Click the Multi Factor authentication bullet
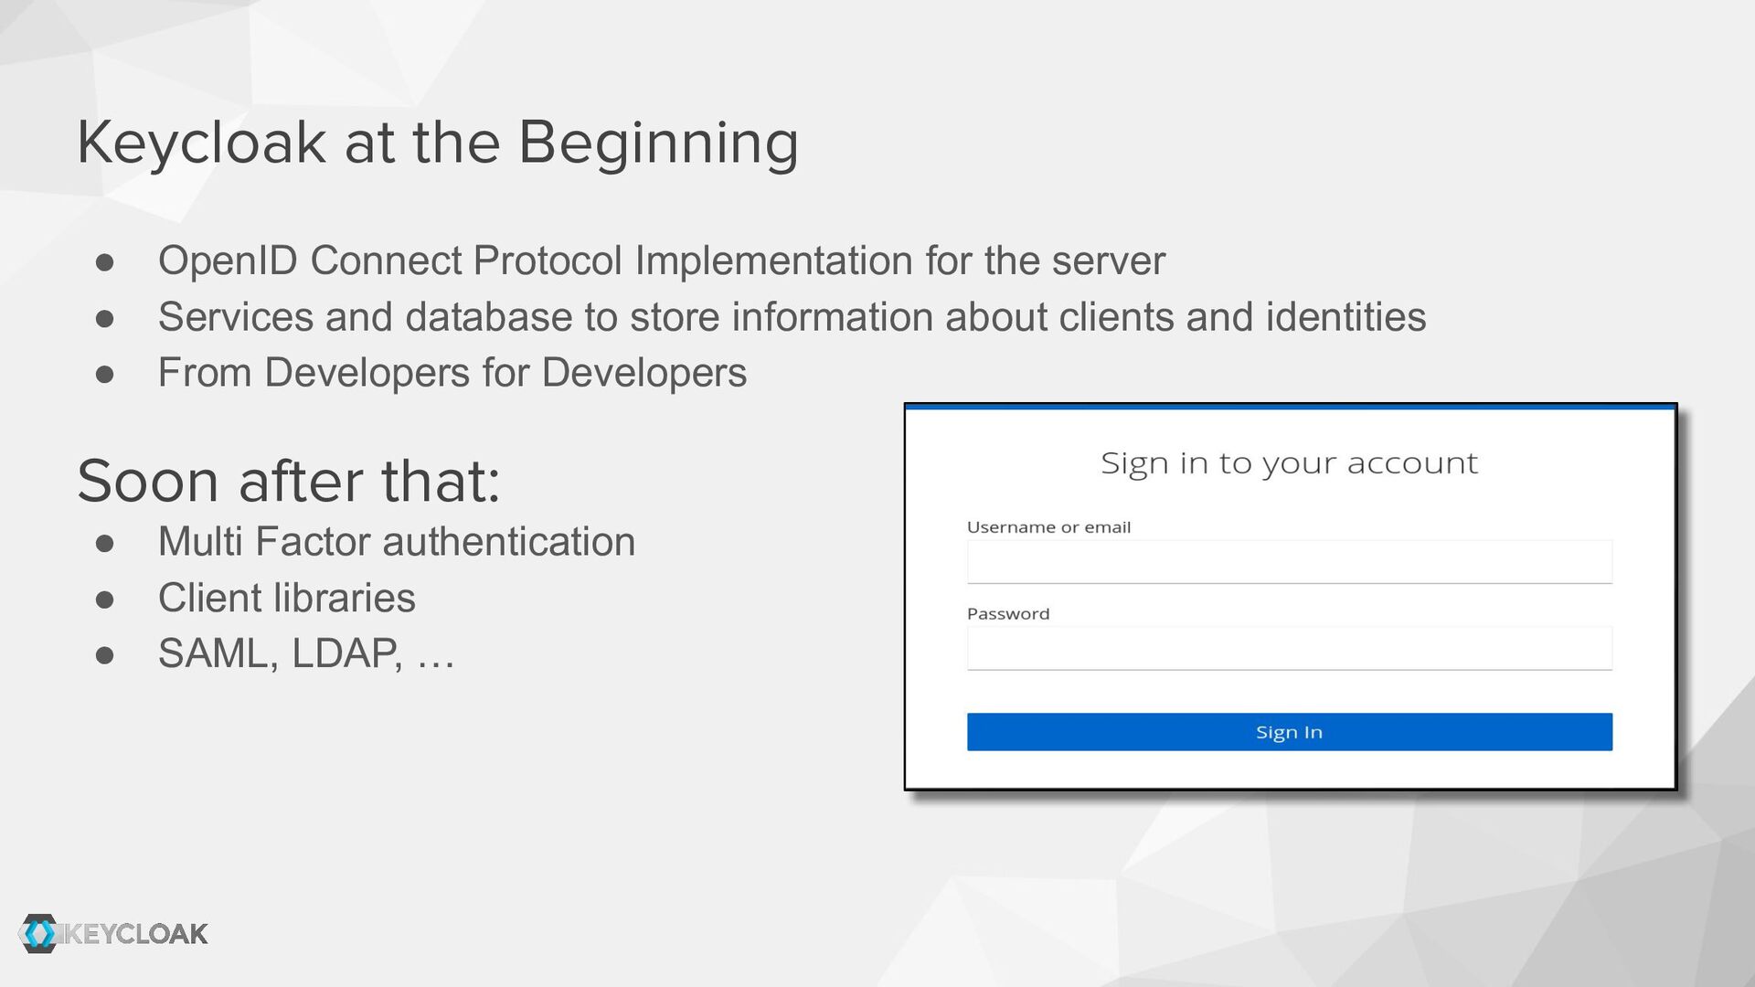The image size is (1755, 987). [x=396, y=542]
